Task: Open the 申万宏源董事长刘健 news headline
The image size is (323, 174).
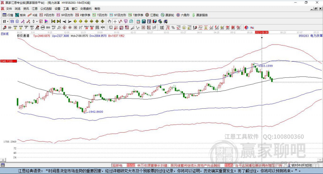Action: click(179, 165)
